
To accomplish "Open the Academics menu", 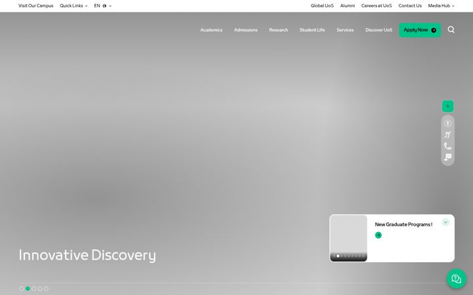I will [211, 29].
